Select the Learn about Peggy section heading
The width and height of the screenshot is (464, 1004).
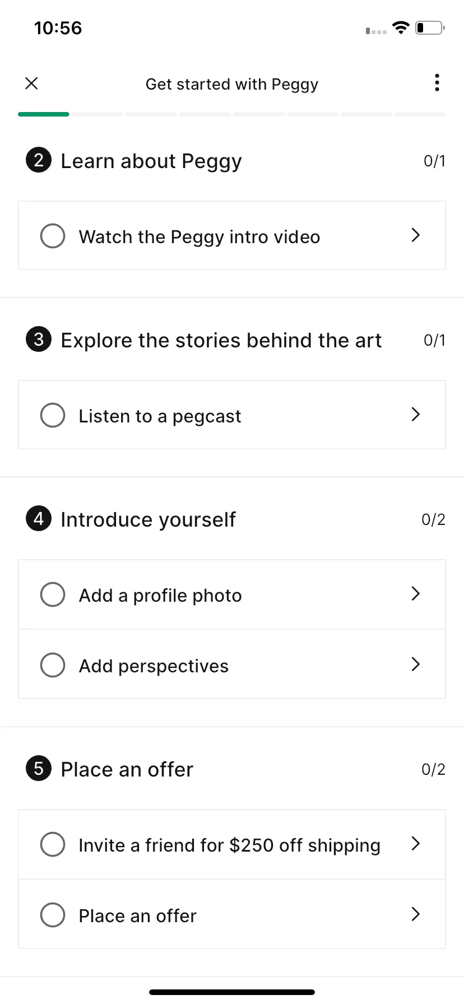[151, 161]
